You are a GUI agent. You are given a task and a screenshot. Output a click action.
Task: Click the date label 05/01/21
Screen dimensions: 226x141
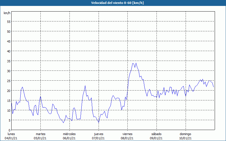point(40,138)
